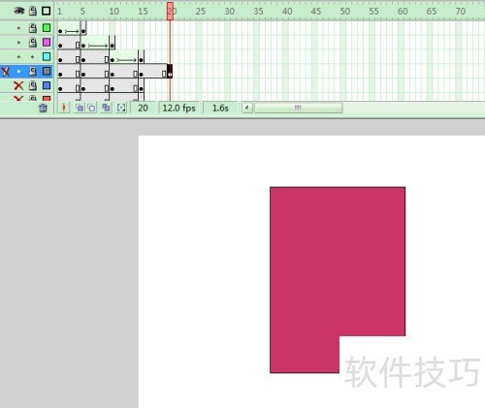The image size is (485, 408).
Task: Click the frame rate field 12.0 fps
Action: click(178, 108)
